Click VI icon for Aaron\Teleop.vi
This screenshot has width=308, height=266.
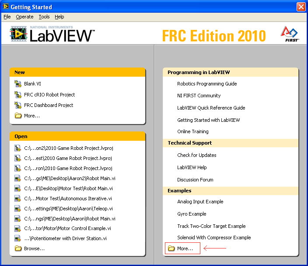(x=17, y=209)
